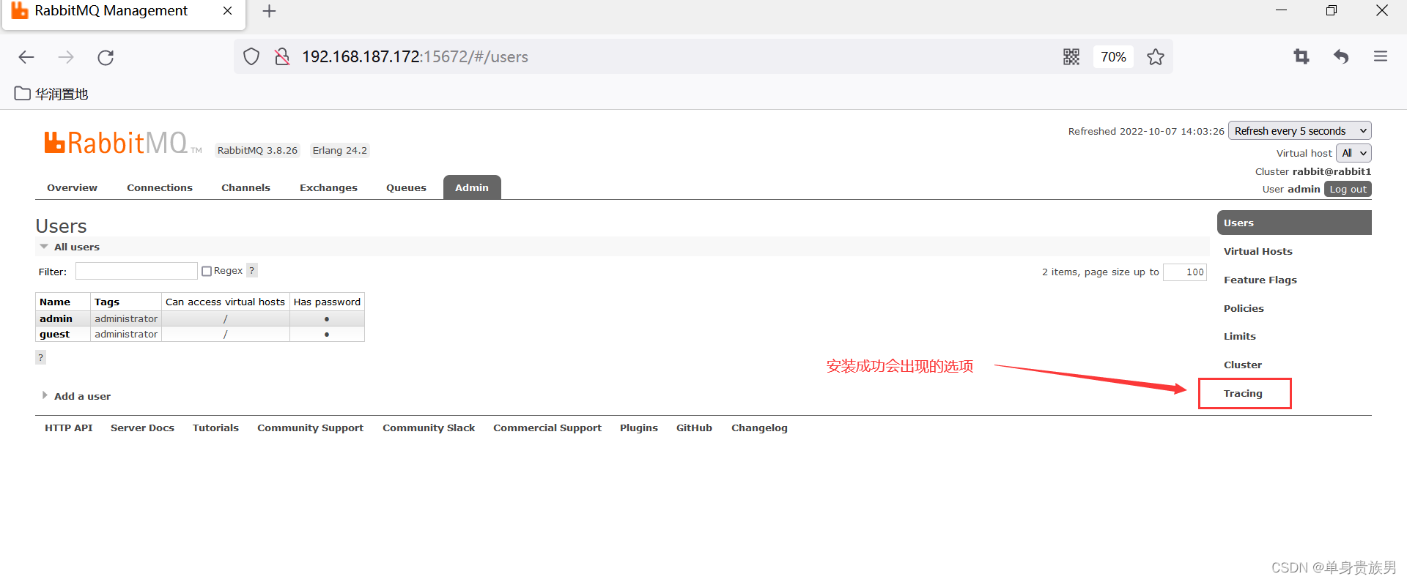Click the address bar URL
1407x582 pixels.
(x=415, y=56)
